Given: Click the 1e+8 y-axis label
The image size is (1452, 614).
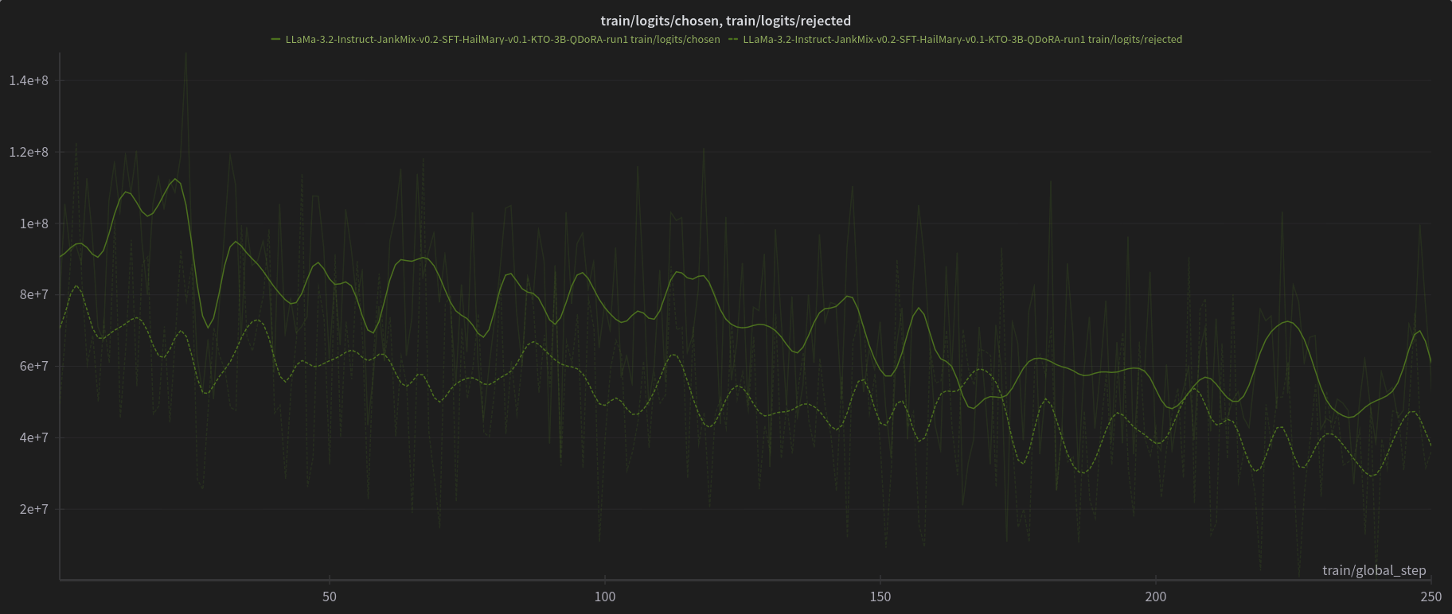Looking at the screenshot, I should click(x=34, y=223).
